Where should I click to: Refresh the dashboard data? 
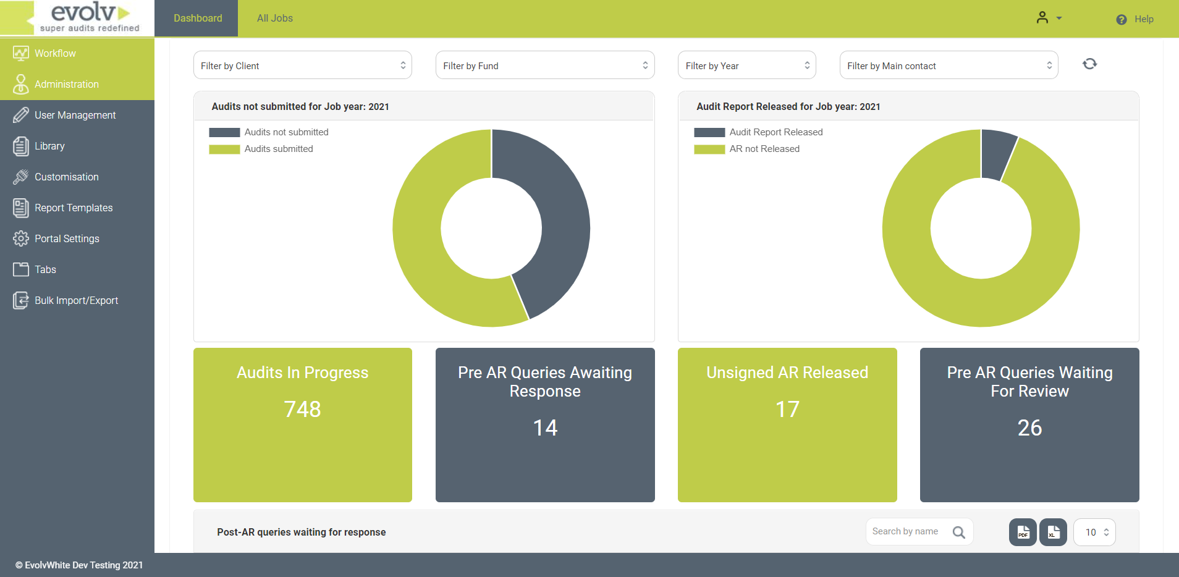1089,64
